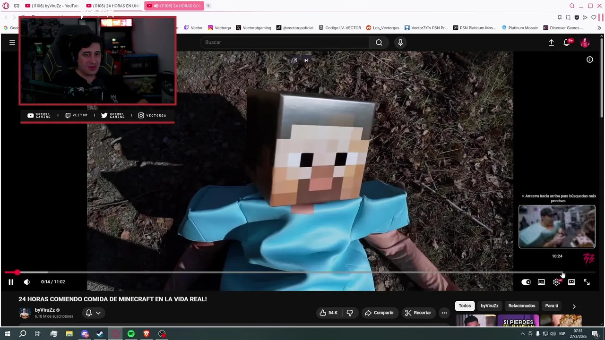Screen dimensions: 605x340
Task: Open the Opera workspaces icon beside the menu
Action: coord(17,6)
